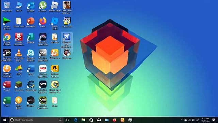The image size is (218, 123).
Task: Launch the DAEMON Tools Ultra shortcut
Action: coord(7,71)
